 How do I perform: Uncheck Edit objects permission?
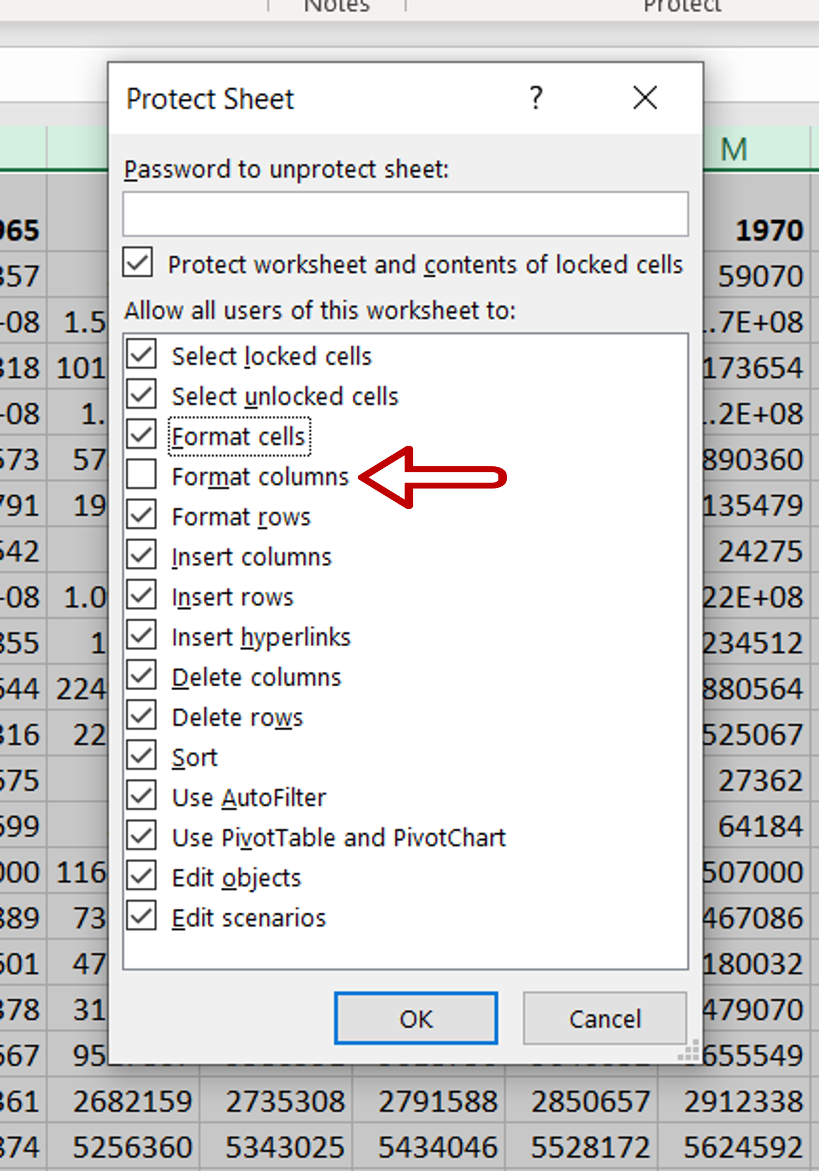[x=142, y=877]
